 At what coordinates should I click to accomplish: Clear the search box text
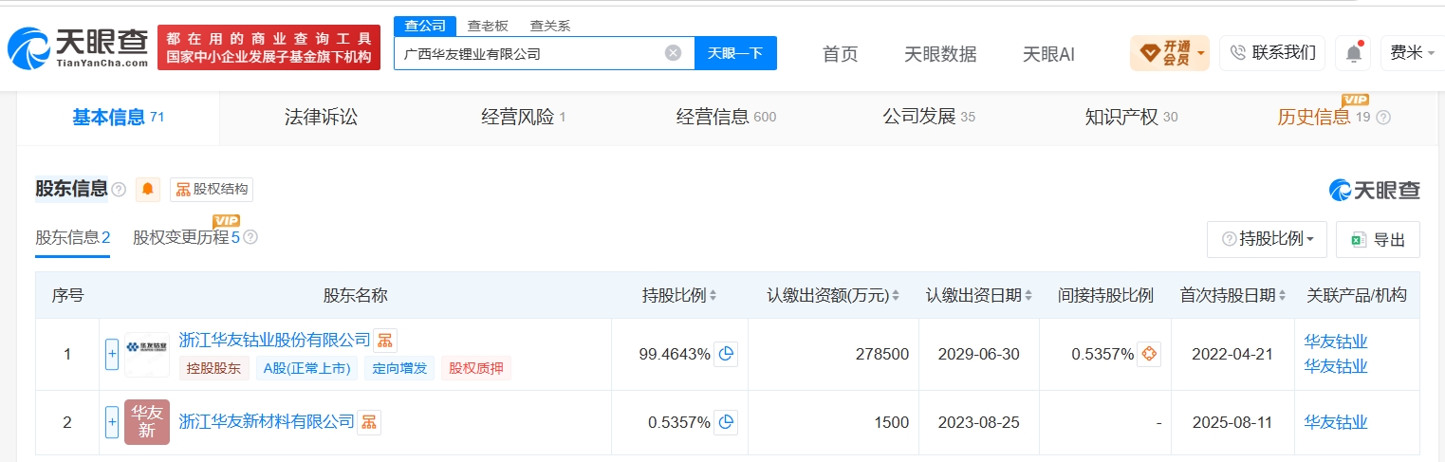pyautogui.click(x=673, y=53)
